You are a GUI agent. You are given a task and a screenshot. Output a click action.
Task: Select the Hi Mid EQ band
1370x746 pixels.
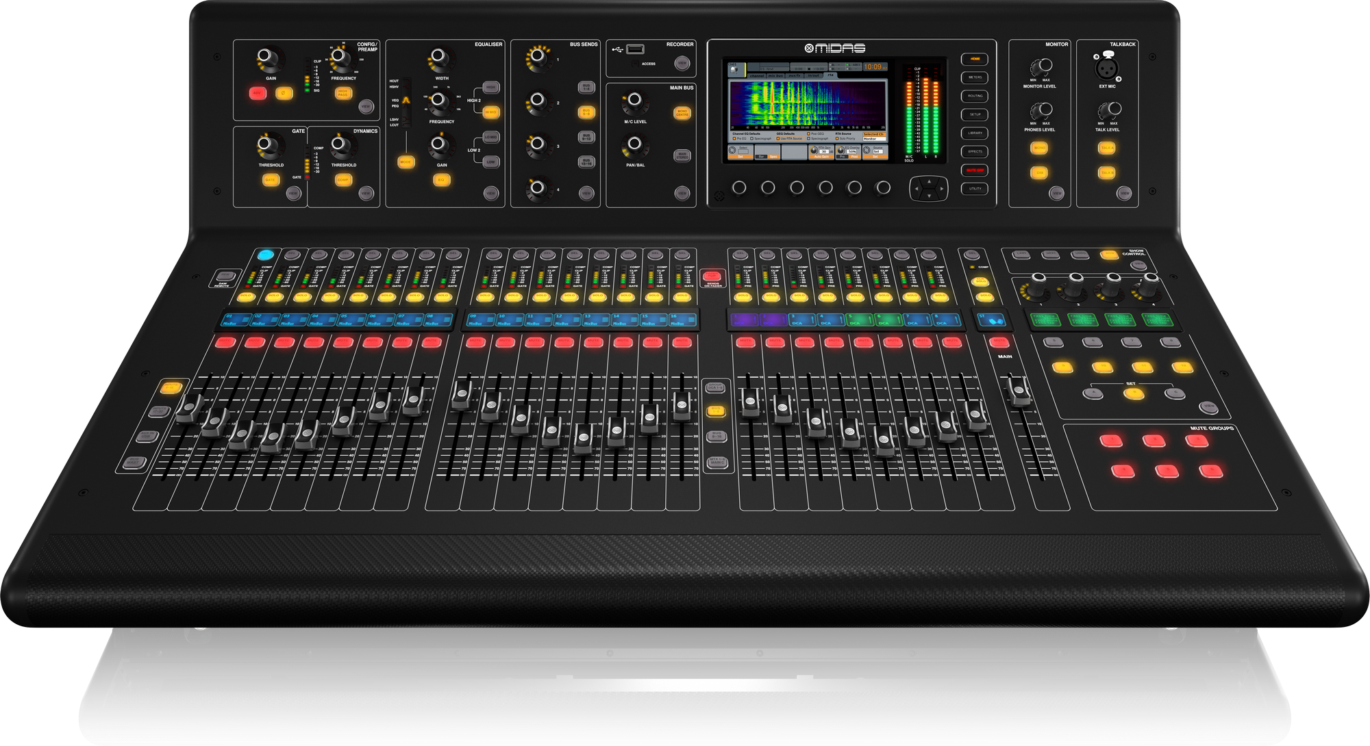(x=490, y=112)
